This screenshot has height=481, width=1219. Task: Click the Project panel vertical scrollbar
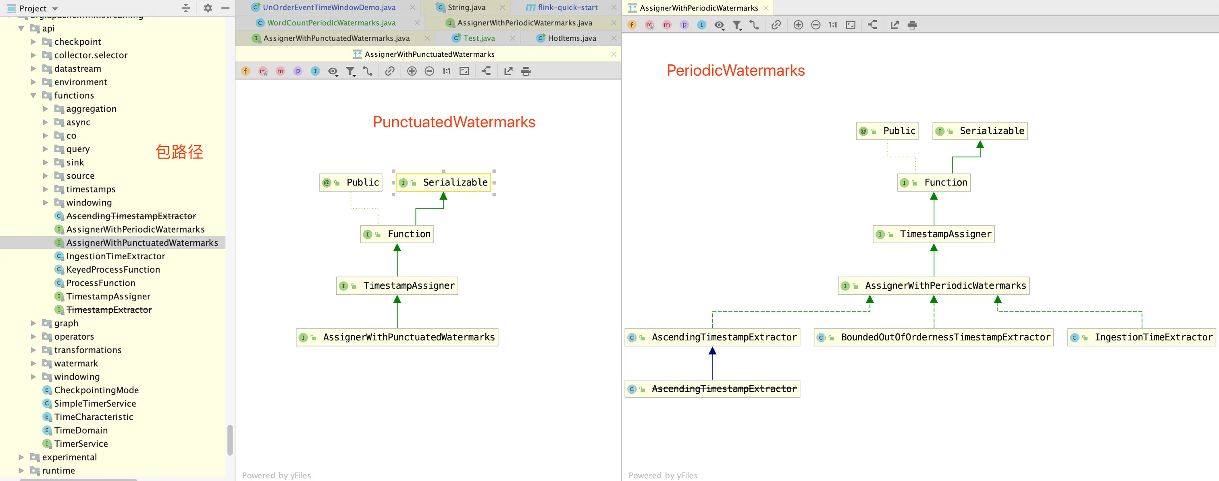[x=230, y=440]
